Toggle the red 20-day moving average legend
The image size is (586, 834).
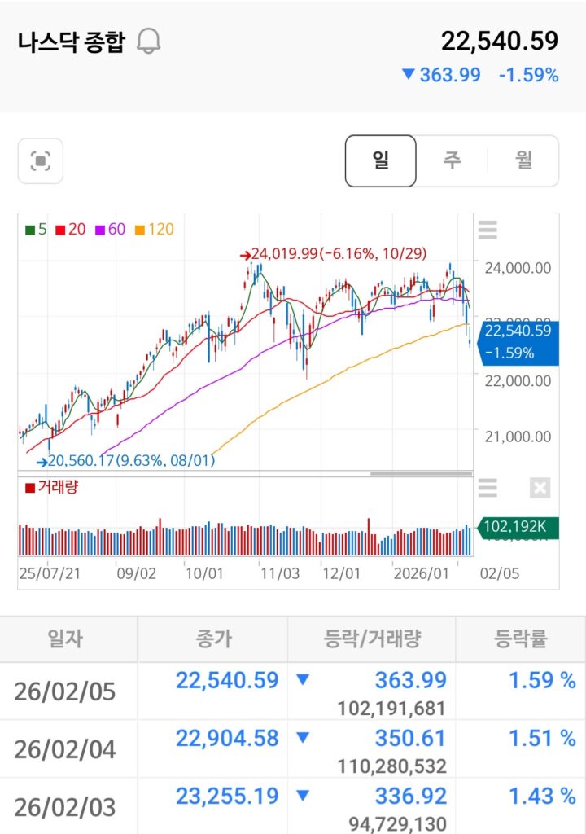point(71,230)
